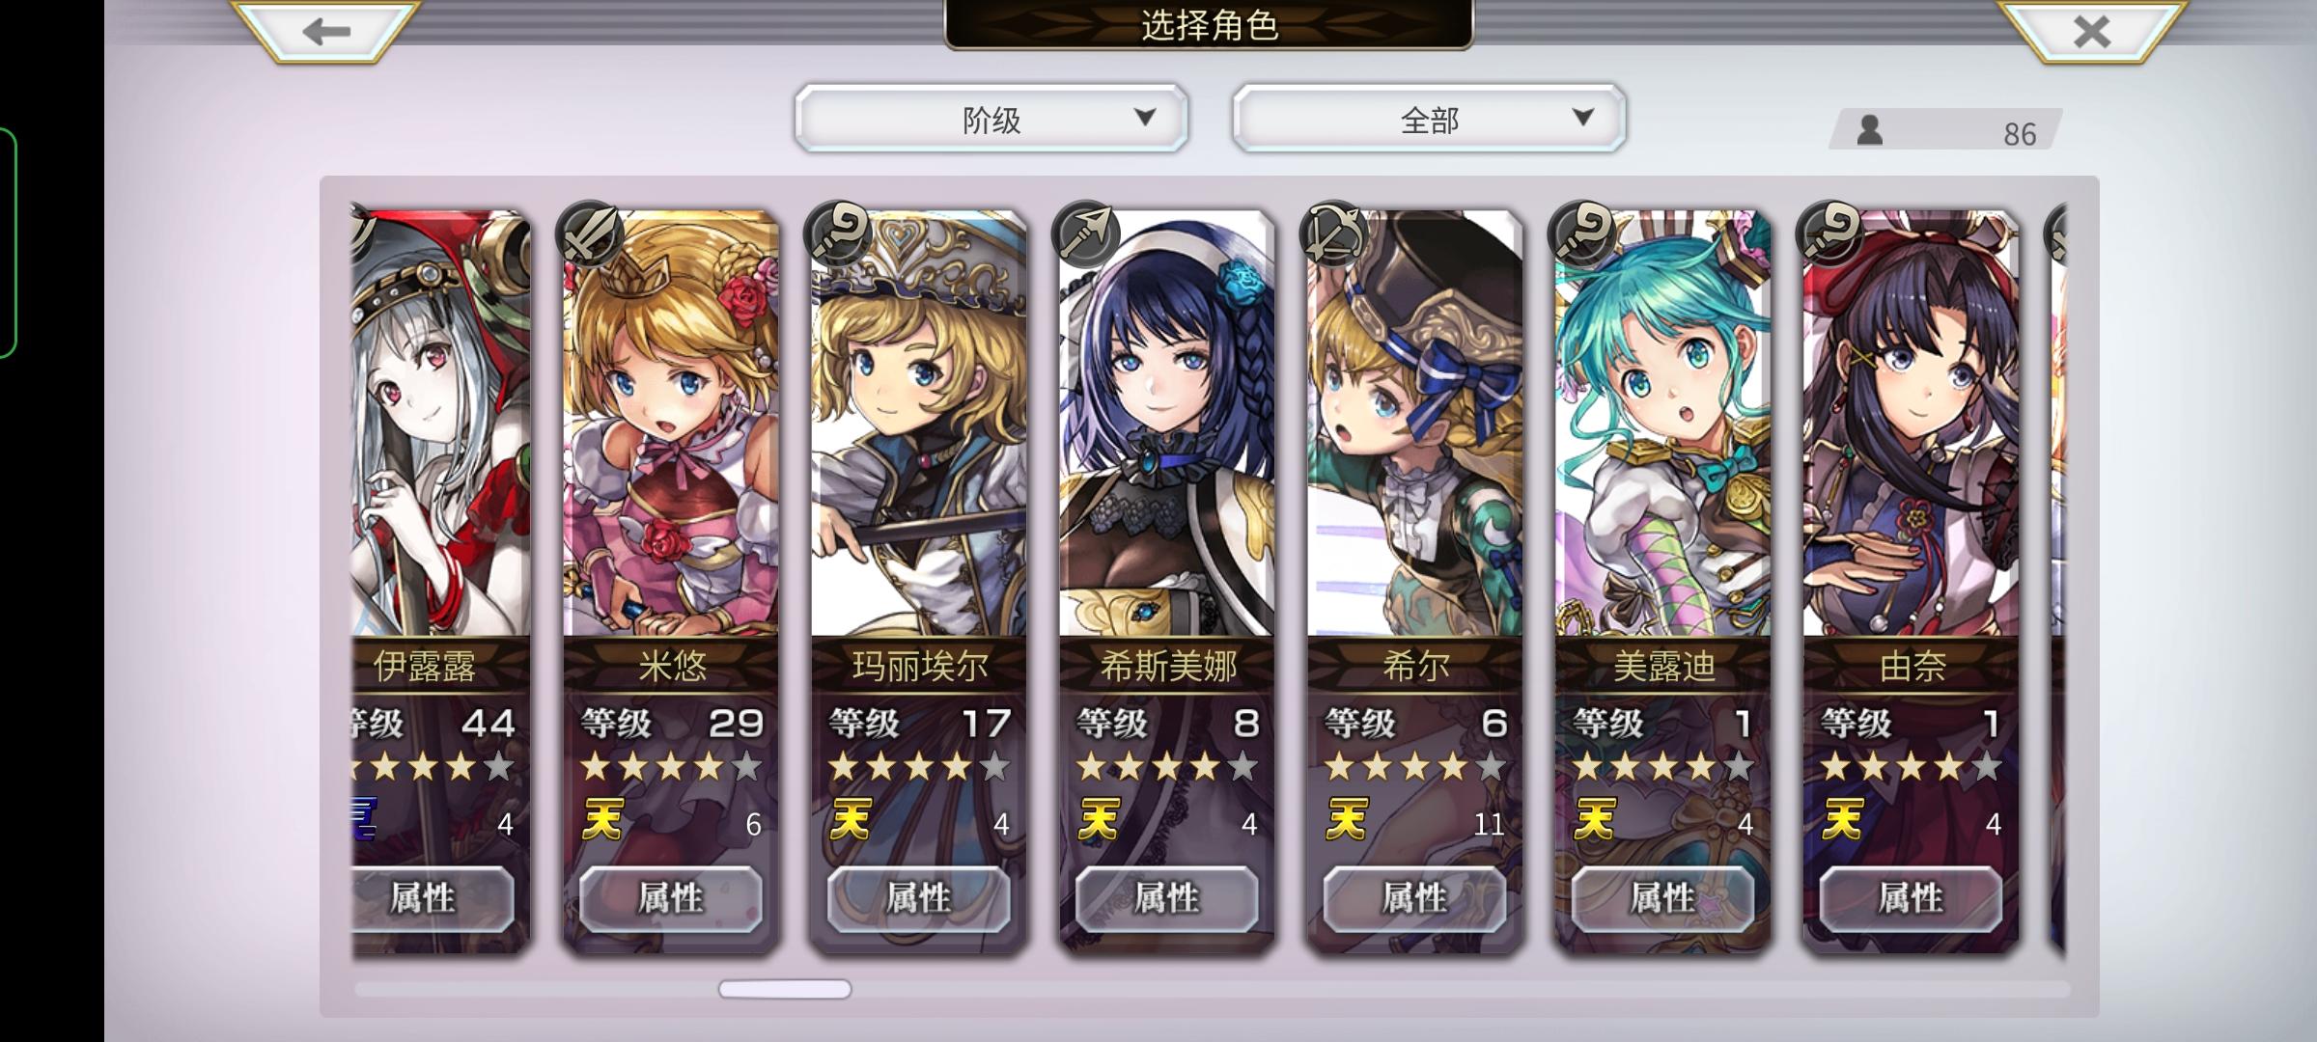Go back using the arrow button

click(x=325, y=31)
